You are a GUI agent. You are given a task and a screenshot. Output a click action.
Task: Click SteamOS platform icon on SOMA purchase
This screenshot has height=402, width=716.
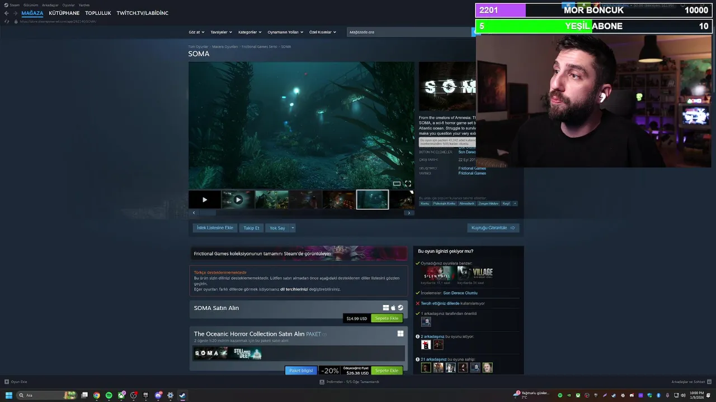(401, 308)
